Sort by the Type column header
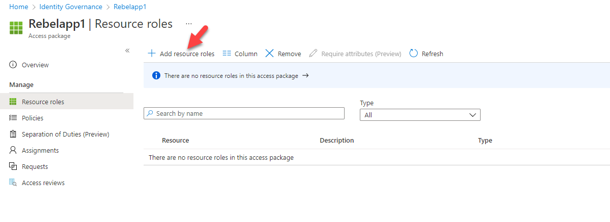The height and width of the screenshot is (222, 610). [x=485, y=141]
